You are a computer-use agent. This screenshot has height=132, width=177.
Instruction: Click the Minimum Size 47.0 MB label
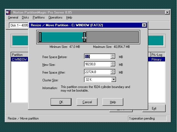(x=65, y=47)
